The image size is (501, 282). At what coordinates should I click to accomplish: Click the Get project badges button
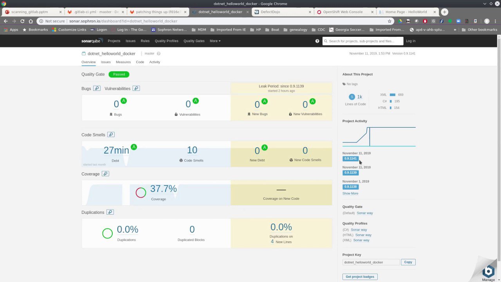tap(360, 277)
